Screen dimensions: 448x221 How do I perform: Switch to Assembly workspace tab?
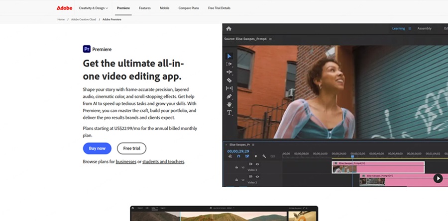(424, 28)
